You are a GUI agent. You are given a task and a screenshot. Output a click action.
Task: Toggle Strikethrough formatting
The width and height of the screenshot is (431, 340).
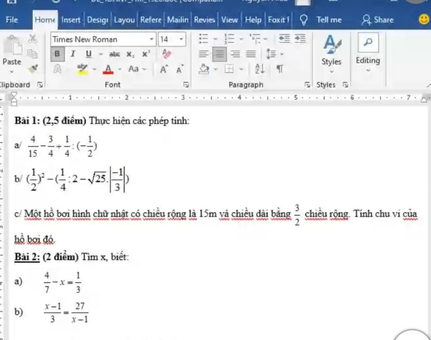point(114,54)
